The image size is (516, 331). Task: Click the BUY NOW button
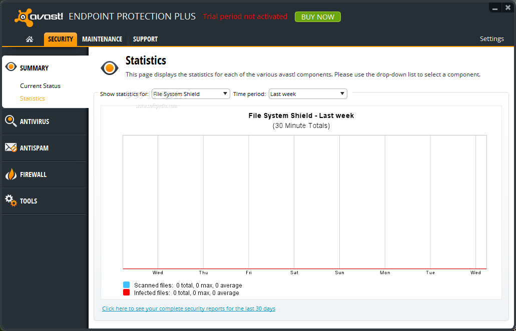pos(318,17)
